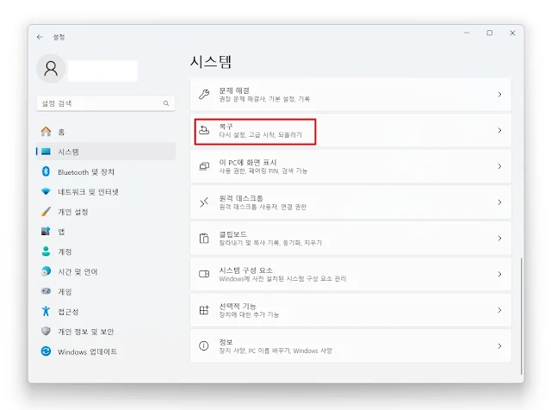
Task: Click the 시스템 monitor icon in sidebar
Action: tap(46, 152)
